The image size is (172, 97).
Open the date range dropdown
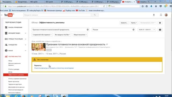147,30
